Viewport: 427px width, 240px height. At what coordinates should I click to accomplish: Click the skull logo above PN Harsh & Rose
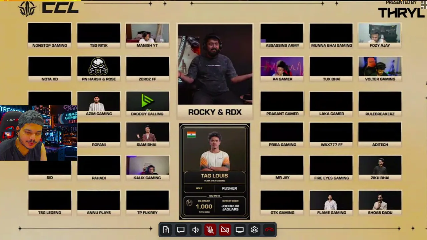[x=99, y=67]
